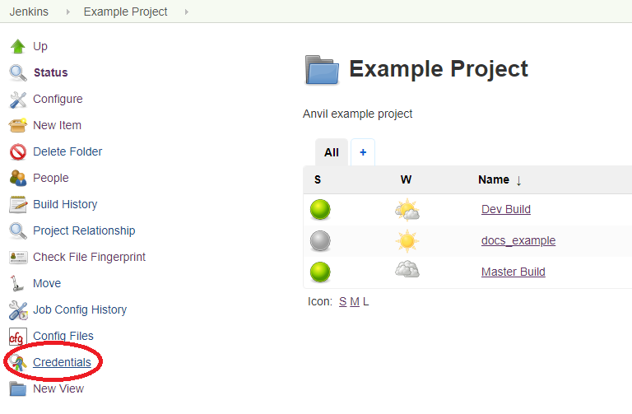Expand dropdown arrow after Jenkins breadcrumb
The height and width of the screenshot is (414, 632).
pyautogui.click(x=67, y=12)
